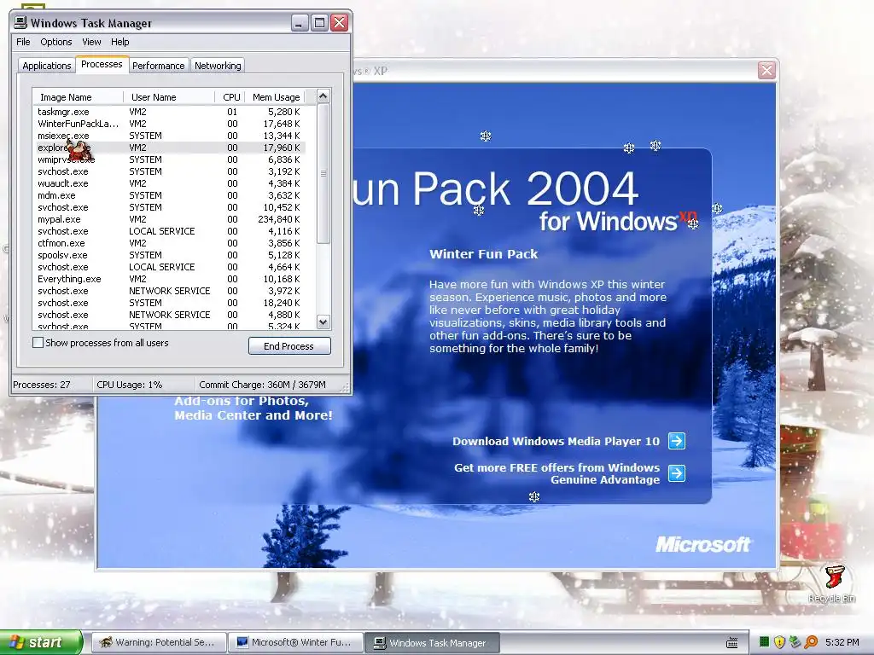Click the Windows Task Manager taskbar button
874x655 pixels.
click(432, 642)
